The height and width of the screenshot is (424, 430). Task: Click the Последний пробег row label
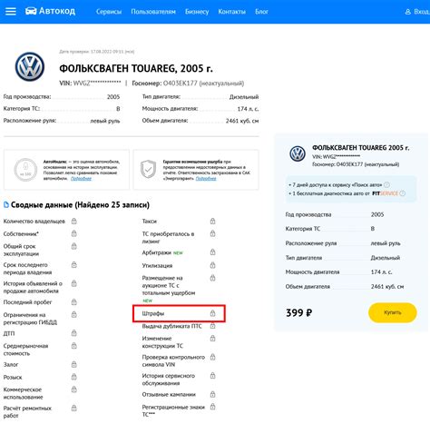[x=27, y=302]
